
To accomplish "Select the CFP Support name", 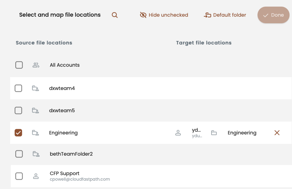I will coord(64,173).
